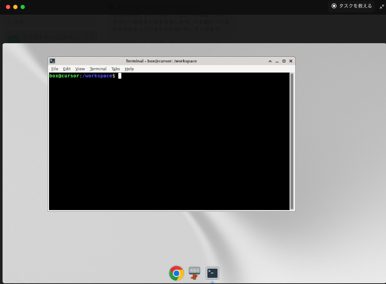Open the Terminal icon in the dock

(x=212, y=273)
